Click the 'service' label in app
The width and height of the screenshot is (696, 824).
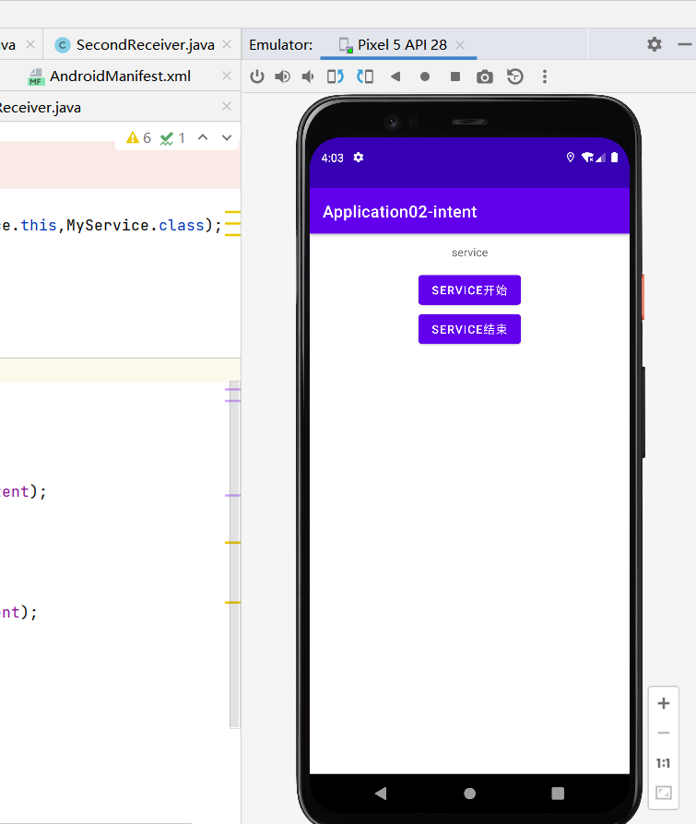click(469, 253)
